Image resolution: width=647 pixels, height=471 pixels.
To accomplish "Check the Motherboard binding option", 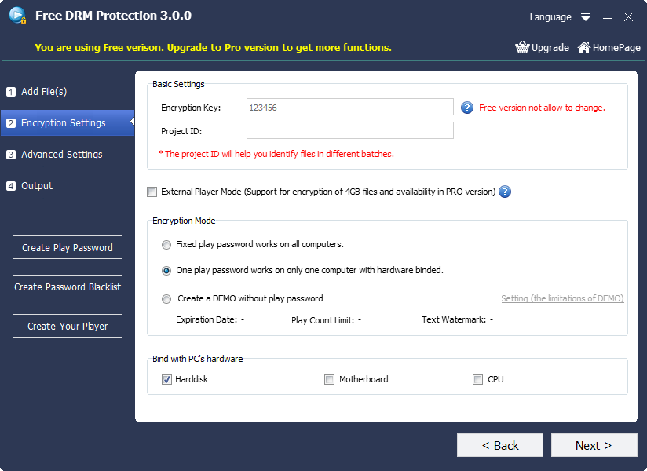I will tap(329, 379).
